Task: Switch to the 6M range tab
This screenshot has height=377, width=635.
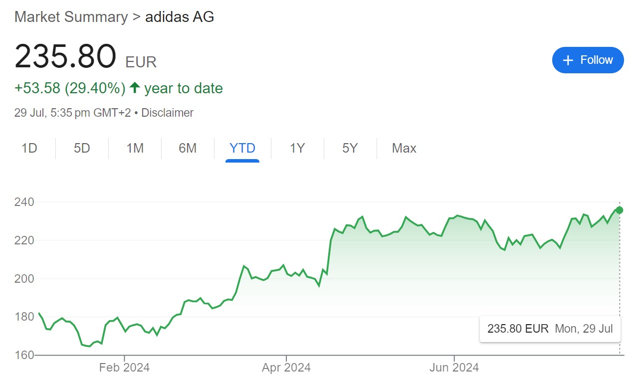Action: tap(188, 148)
